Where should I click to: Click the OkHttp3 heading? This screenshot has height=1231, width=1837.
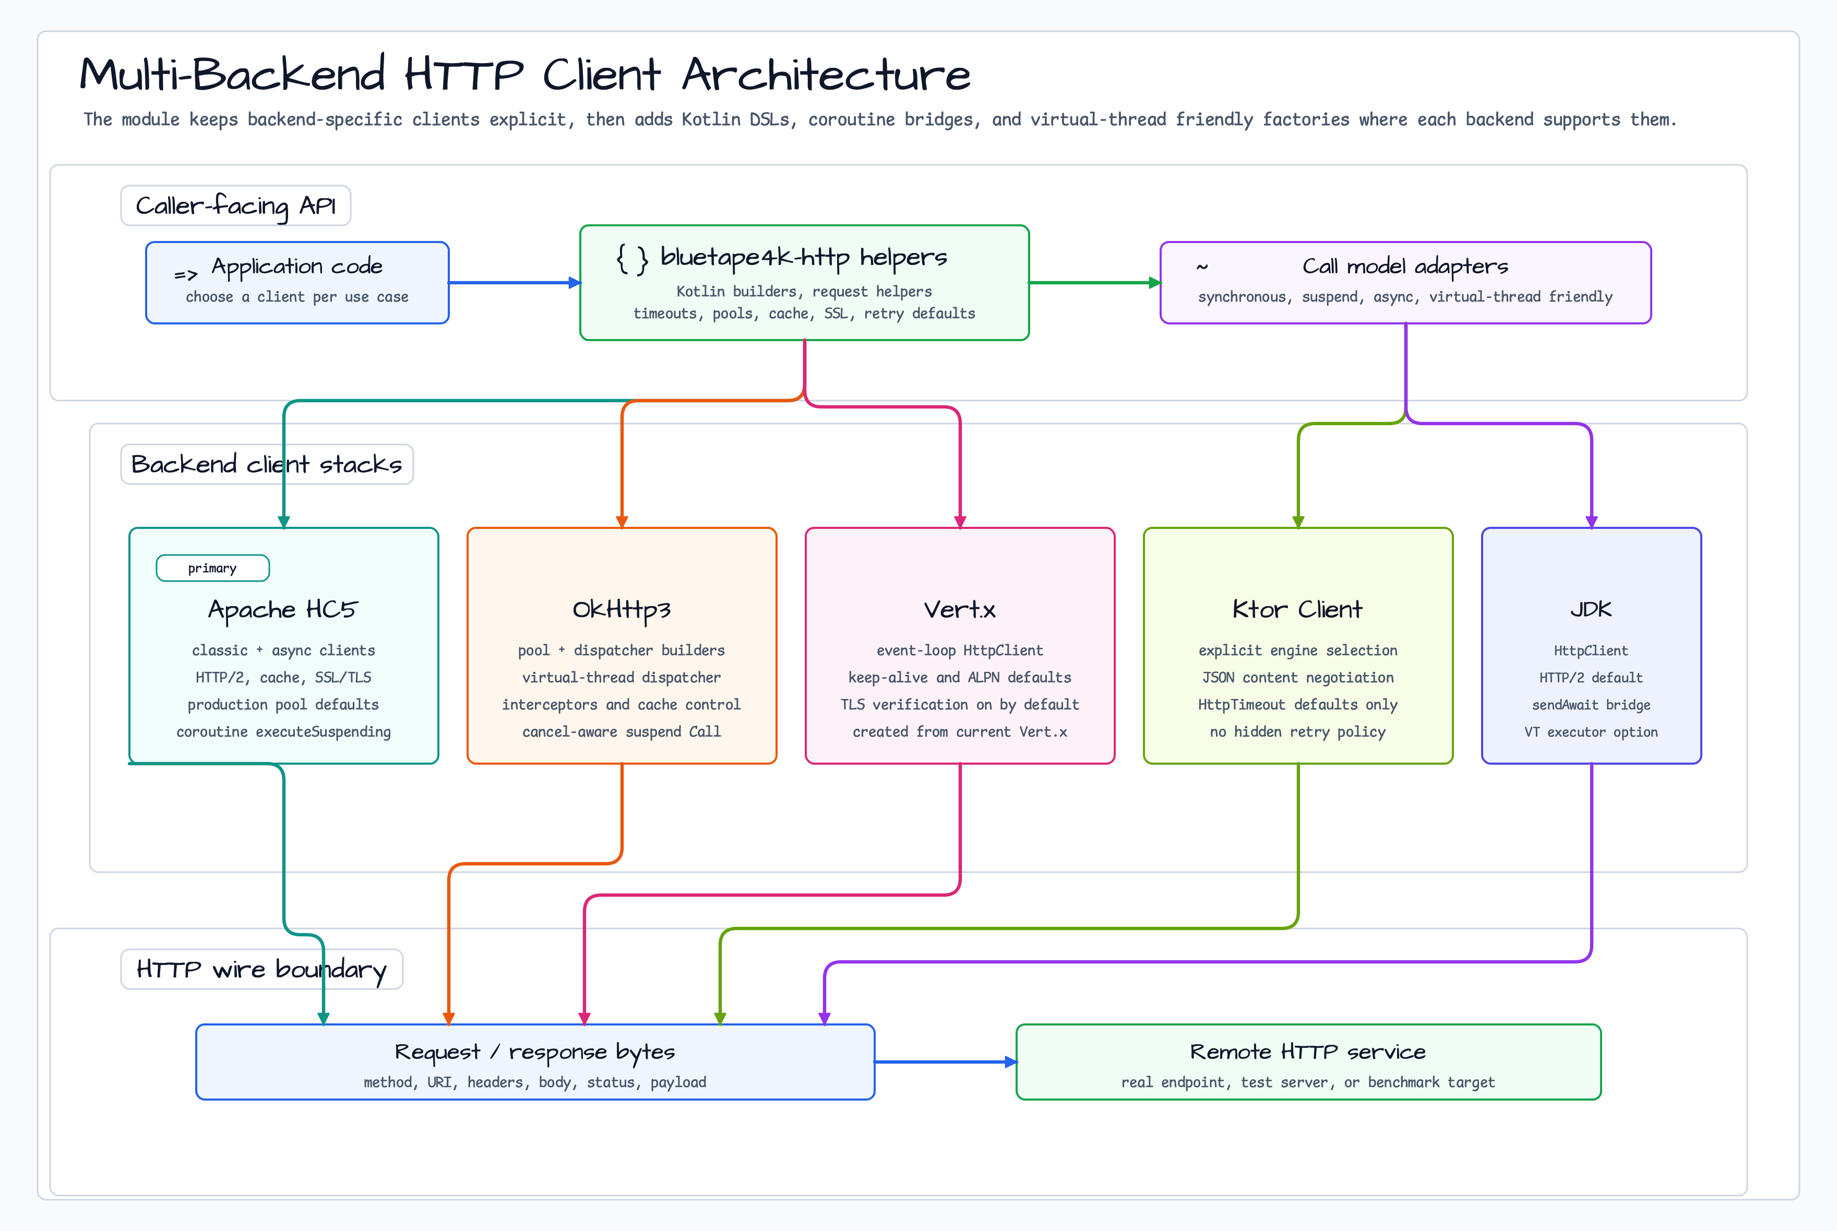[621, 610]
